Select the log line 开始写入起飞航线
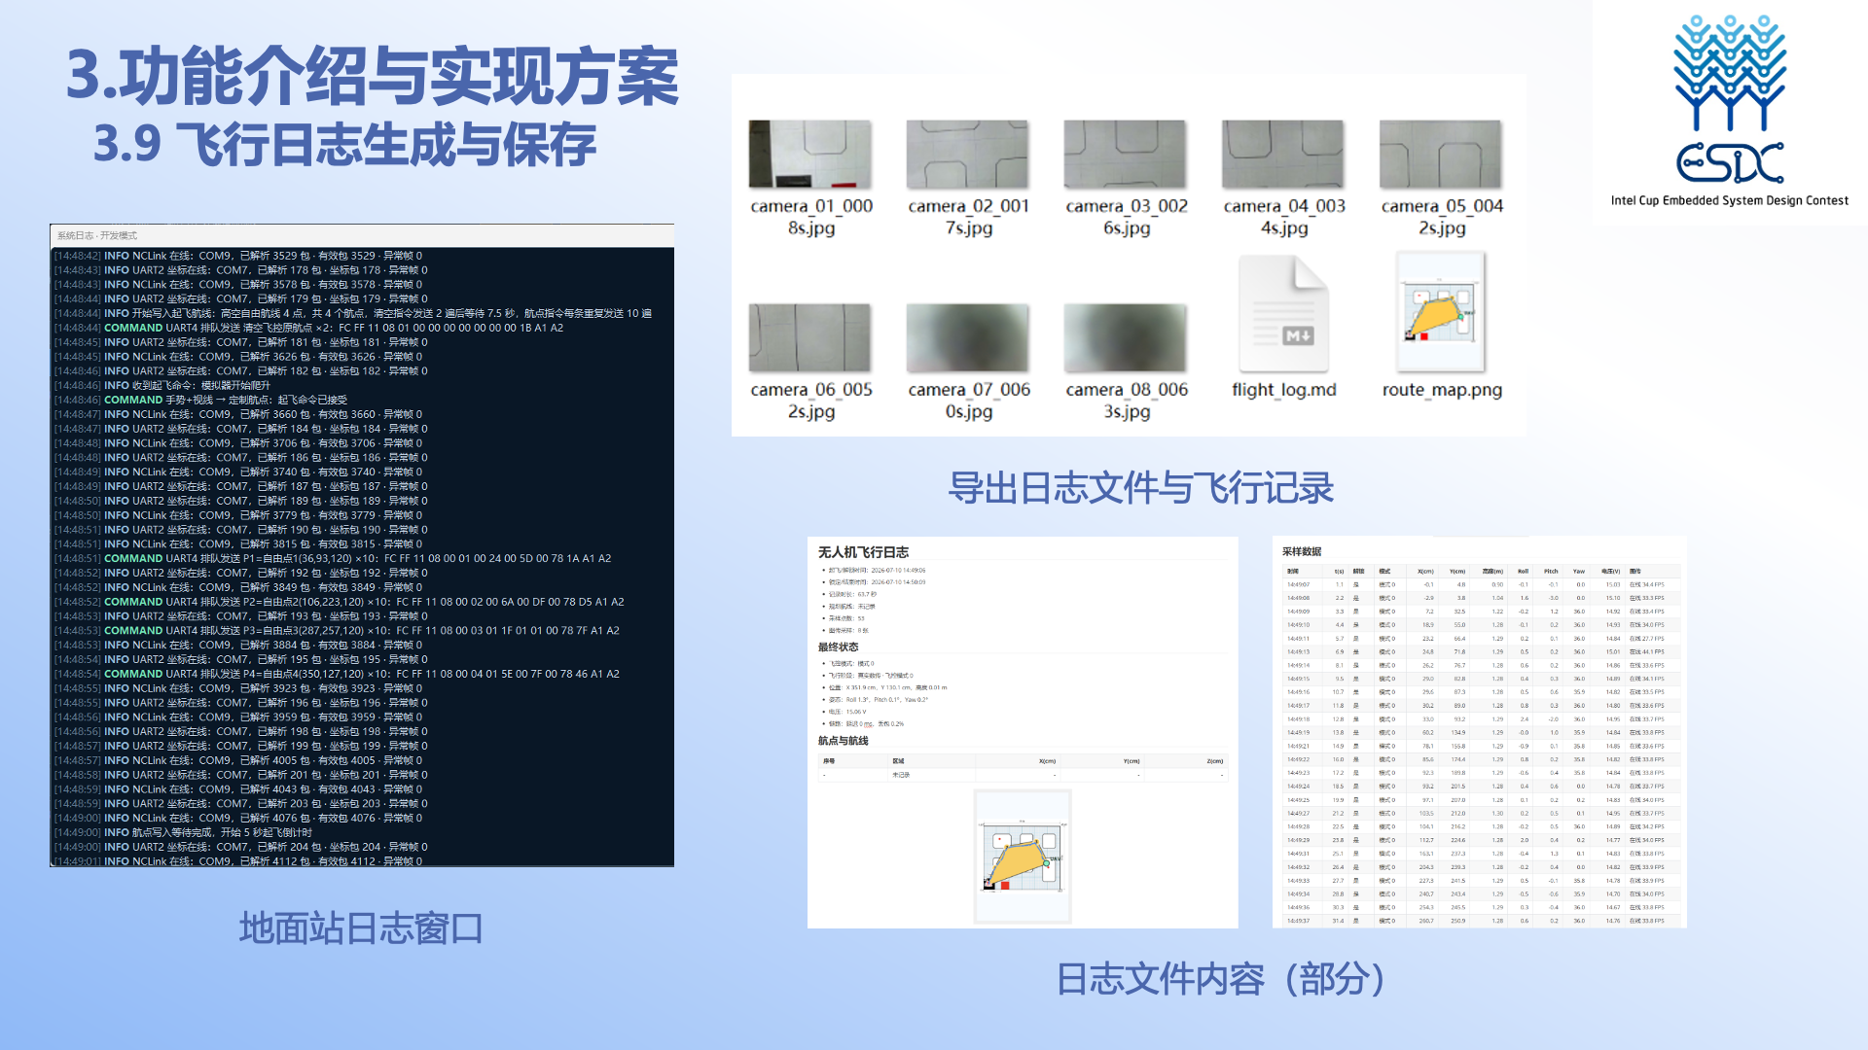Screen dimensions: 1868x1050 pos(353,313)
